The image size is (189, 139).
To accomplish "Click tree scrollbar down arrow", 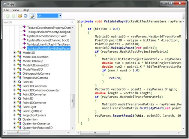I will coord(72,128).
